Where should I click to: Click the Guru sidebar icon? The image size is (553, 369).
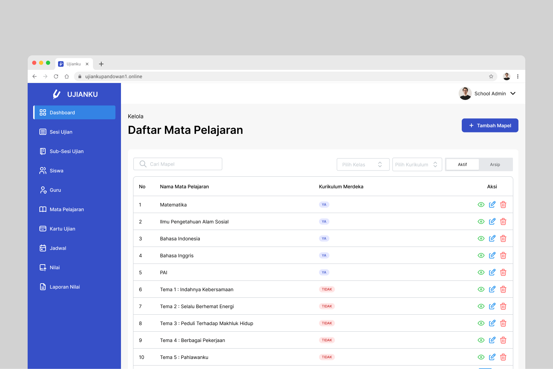tap(43, 190)
